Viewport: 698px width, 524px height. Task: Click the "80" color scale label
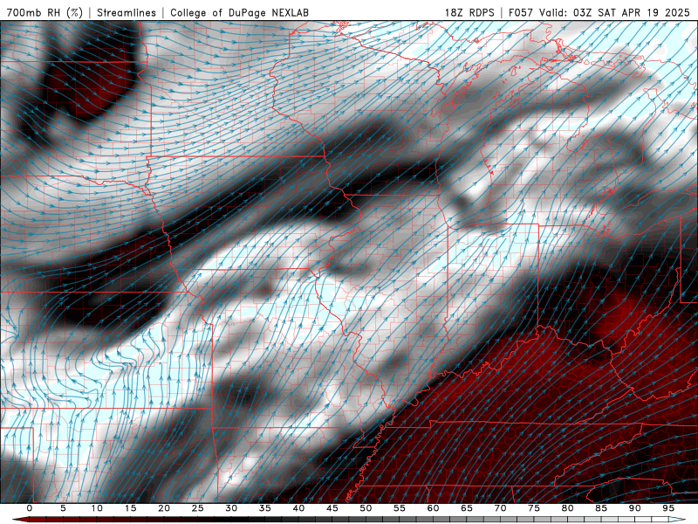[x=567, y=508]
